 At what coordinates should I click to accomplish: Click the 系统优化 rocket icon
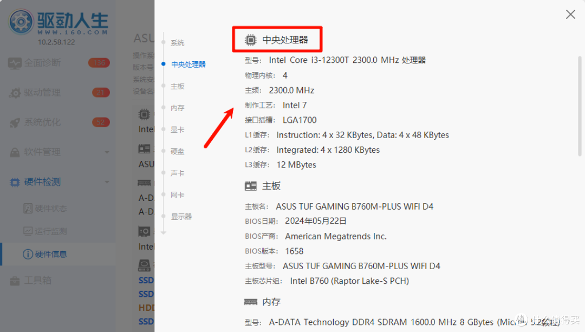pos(15,123)
